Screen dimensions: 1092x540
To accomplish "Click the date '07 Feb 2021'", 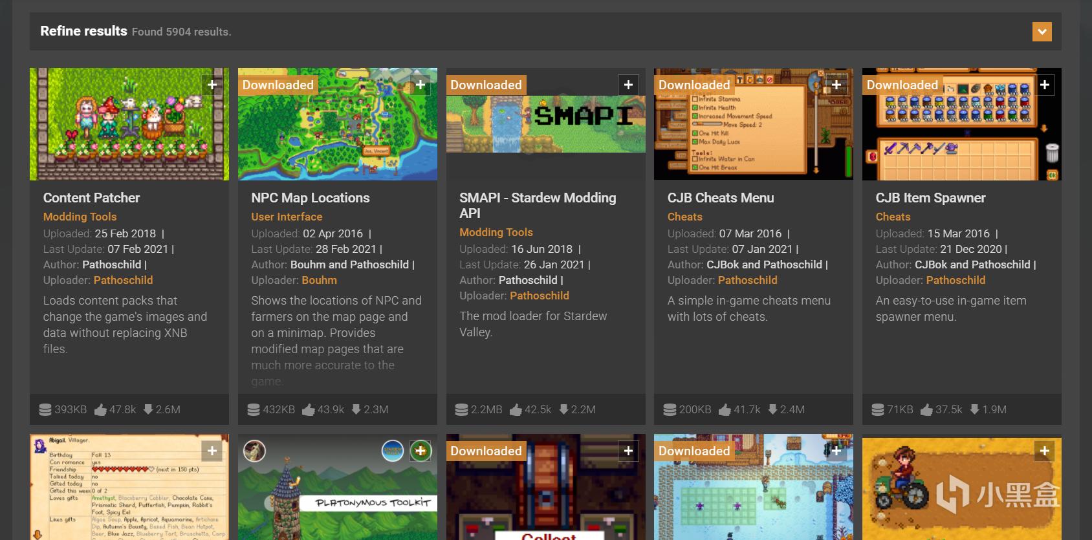I will click(138, 249).
